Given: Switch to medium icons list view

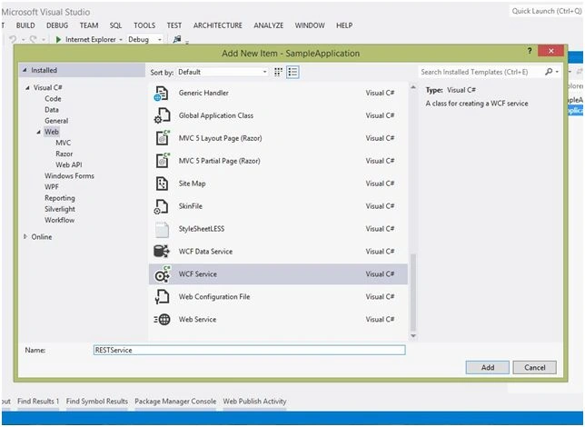Looking at the screenshot, I should click(292, 72).
